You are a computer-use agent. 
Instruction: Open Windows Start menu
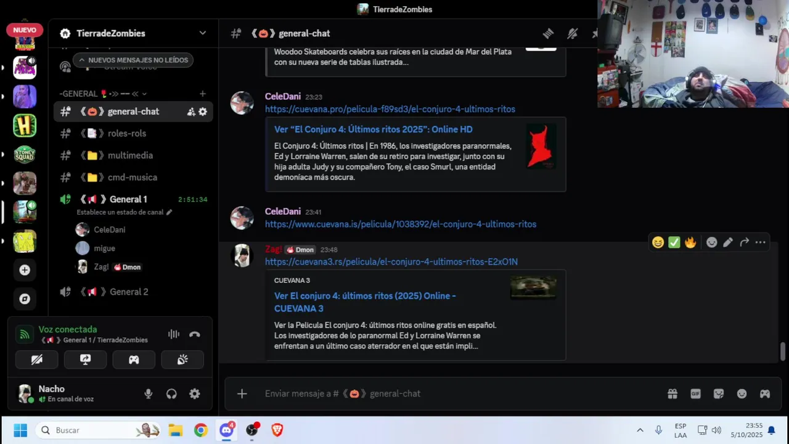[20, 430]
